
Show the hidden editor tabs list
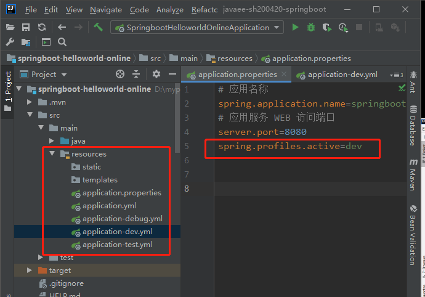396,75
